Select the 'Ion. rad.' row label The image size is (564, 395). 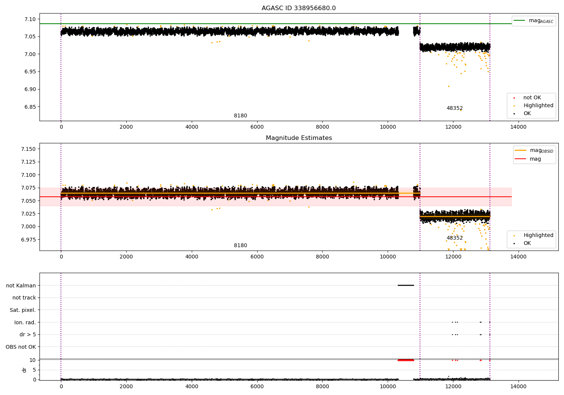tap(25, 322)
